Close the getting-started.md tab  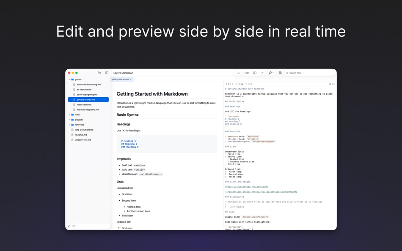click(131, 79)
